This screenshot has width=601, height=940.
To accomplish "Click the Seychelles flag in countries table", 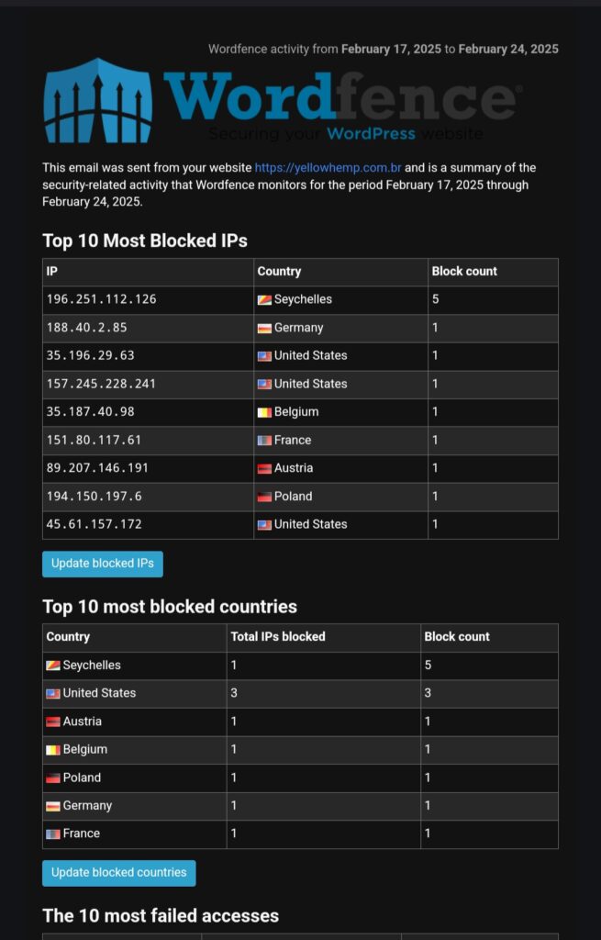I will (53, 666).
